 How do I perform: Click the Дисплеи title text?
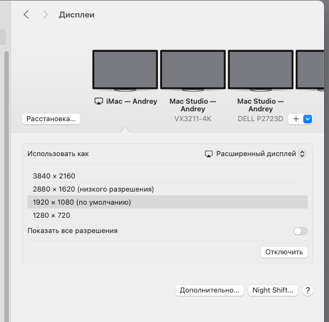77,15
